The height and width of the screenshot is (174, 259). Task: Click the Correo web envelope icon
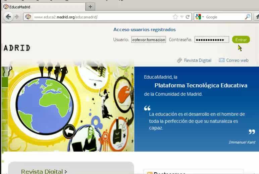(x=222, y=60)
